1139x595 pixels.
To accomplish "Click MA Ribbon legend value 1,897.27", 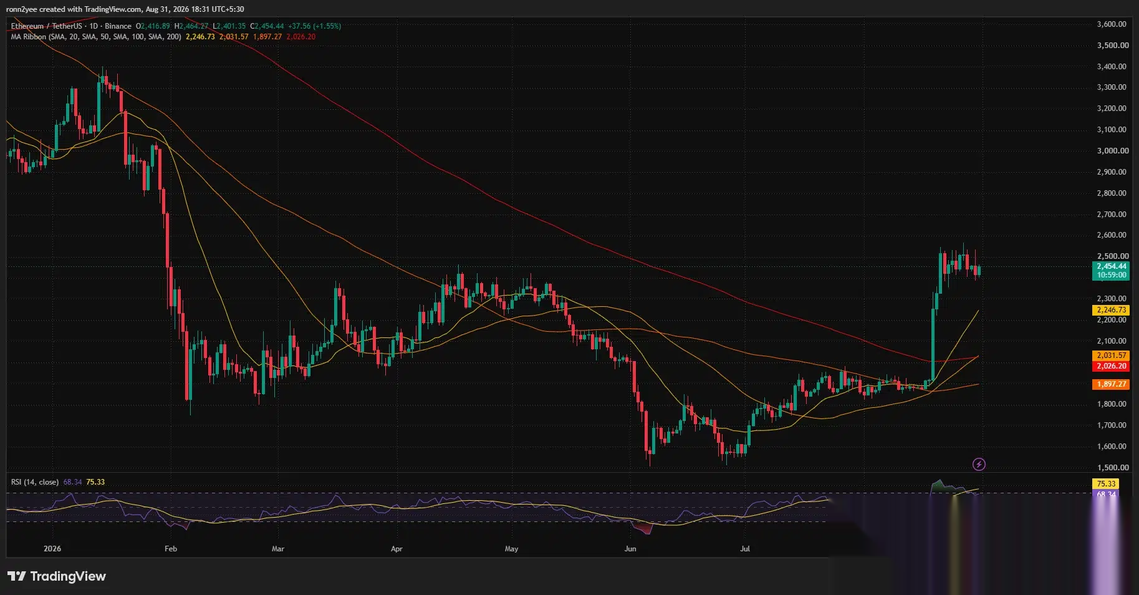I will click(267, 37).
